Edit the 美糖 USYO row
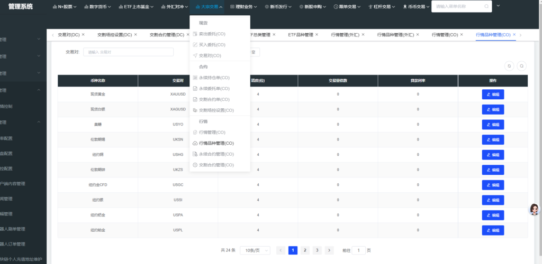This screenshot has width=542, height=264. click(x=493, y=125)
